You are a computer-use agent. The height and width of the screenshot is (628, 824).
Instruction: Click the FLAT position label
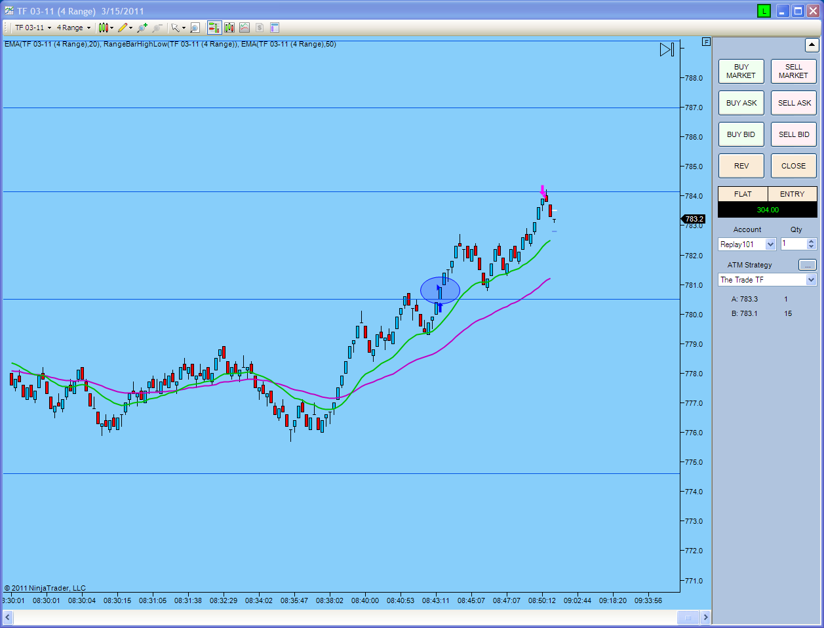(x=743, y=194)
